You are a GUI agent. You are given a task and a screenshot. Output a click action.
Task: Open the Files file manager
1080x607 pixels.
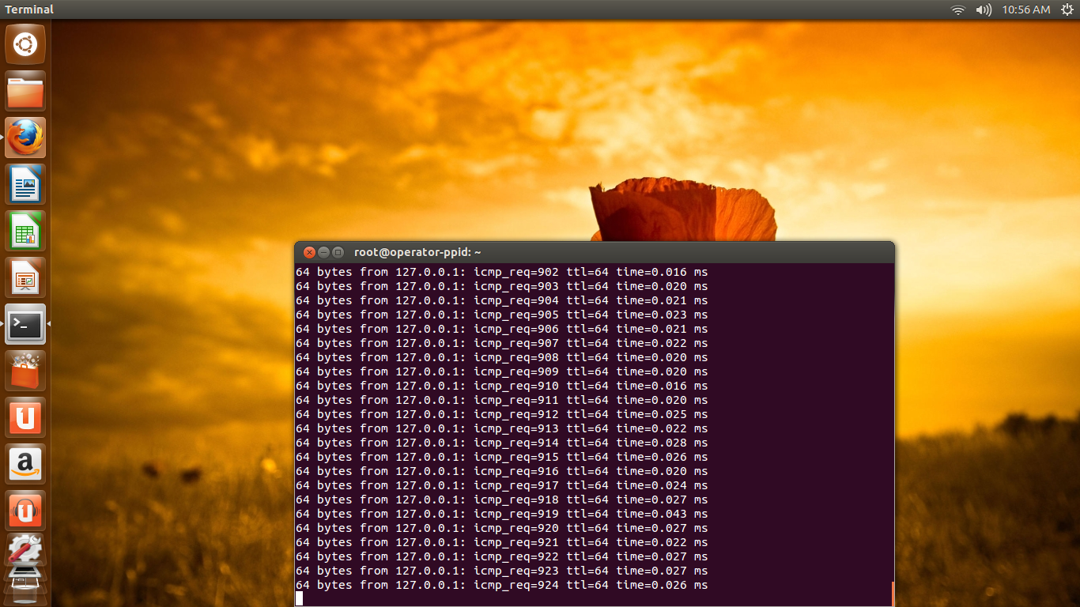click(25, 91)
